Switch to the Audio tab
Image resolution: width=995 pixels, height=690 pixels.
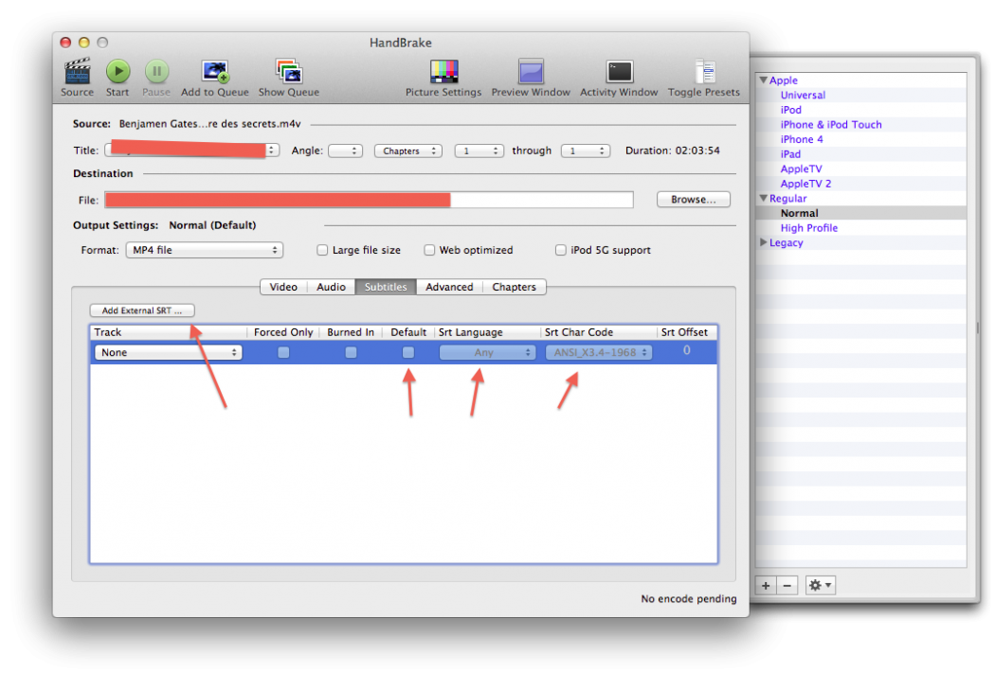[332, 287]
